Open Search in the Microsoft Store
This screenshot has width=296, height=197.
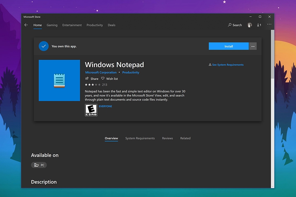tap(235, 25)
